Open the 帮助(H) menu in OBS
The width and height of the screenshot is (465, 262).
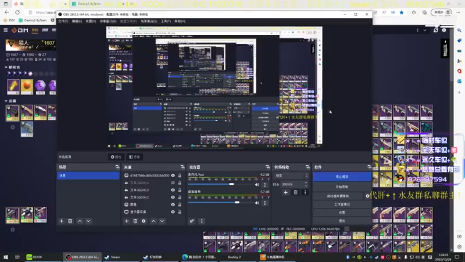180,22
